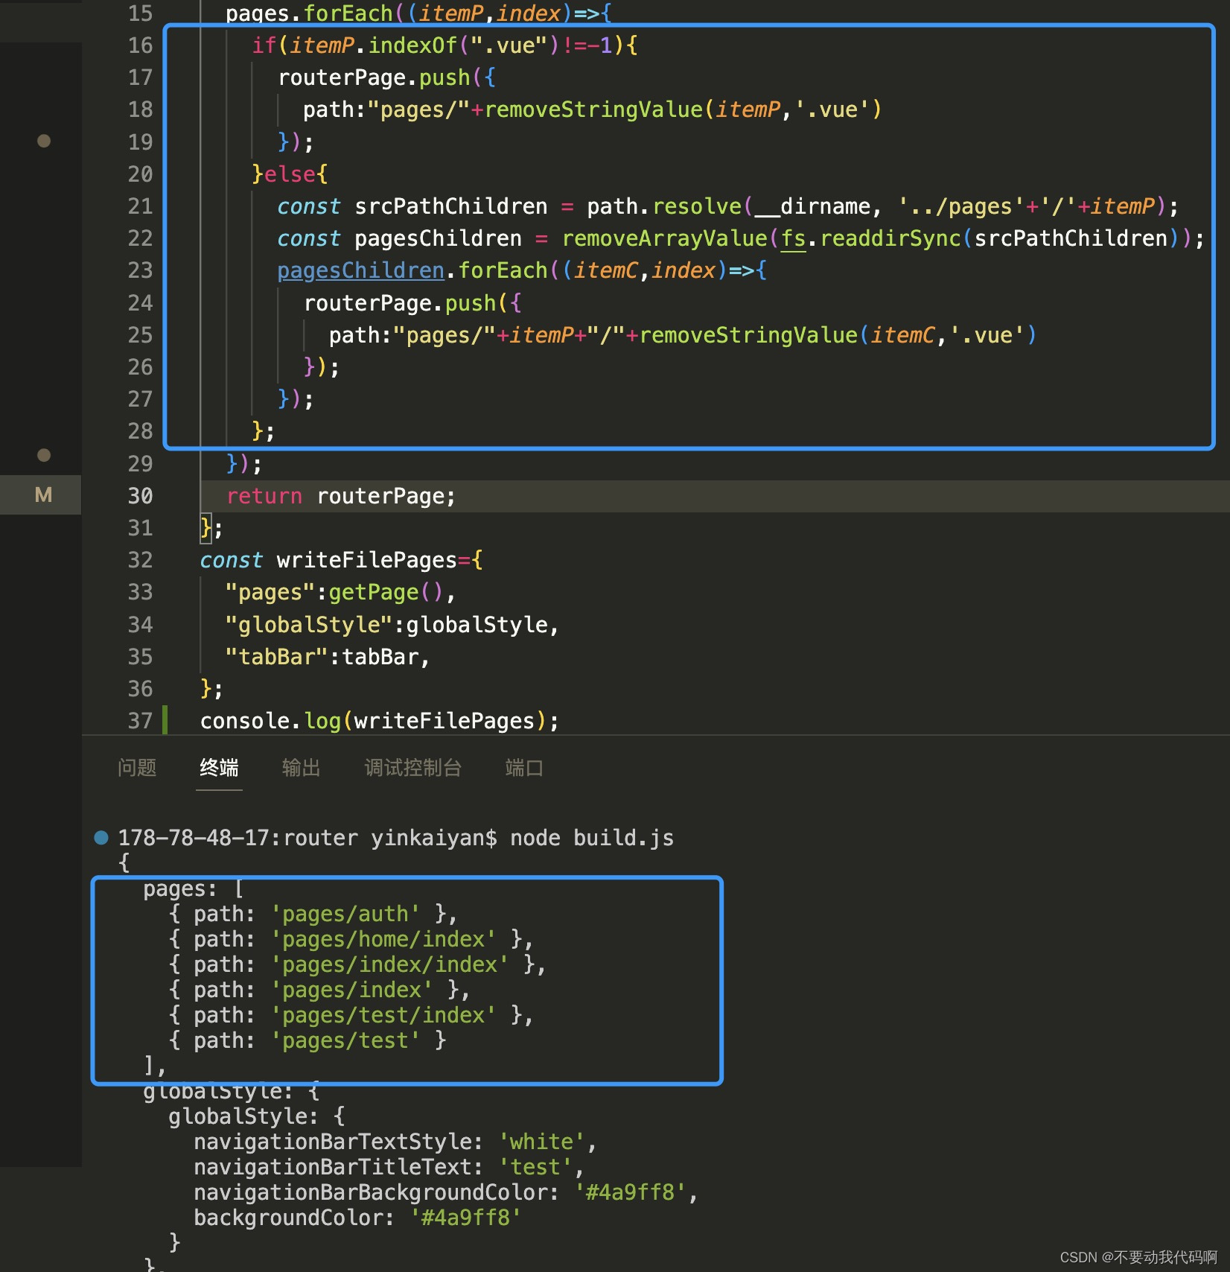Click the 'M' modified file badge in the sidebar
Viewport: 1230px width, 1272px height.
(x=42, y=495)
